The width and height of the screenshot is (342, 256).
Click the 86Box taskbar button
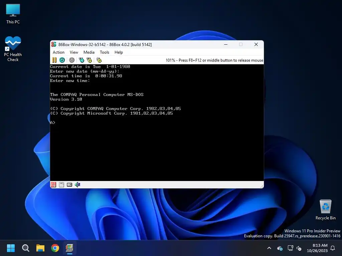click(69, 248)
